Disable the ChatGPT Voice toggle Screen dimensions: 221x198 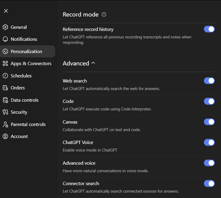[209, 142]
